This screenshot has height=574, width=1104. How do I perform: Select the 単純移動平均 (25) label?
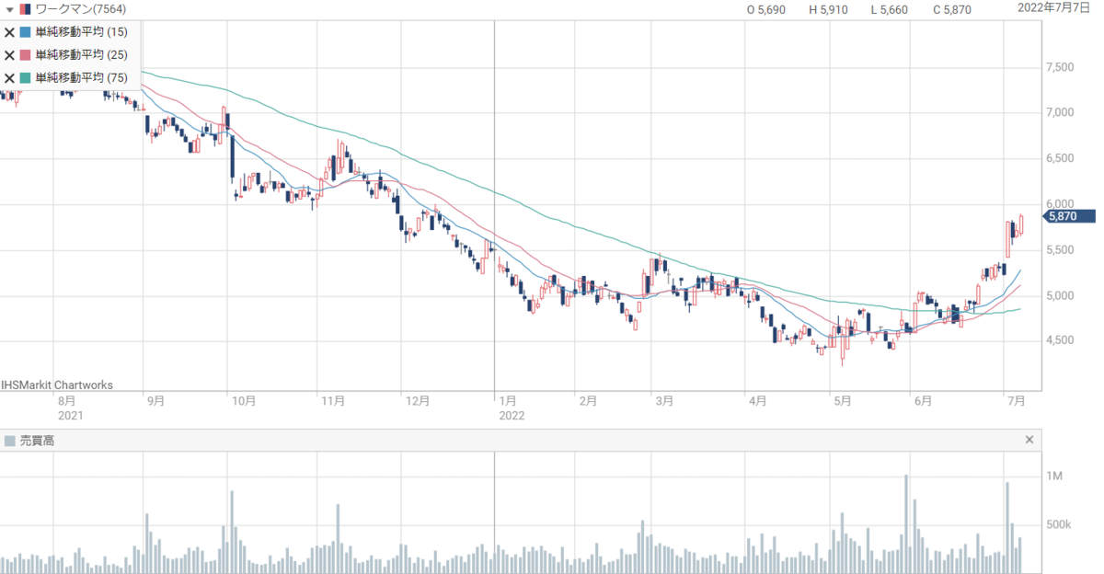(x=82, y=55)
